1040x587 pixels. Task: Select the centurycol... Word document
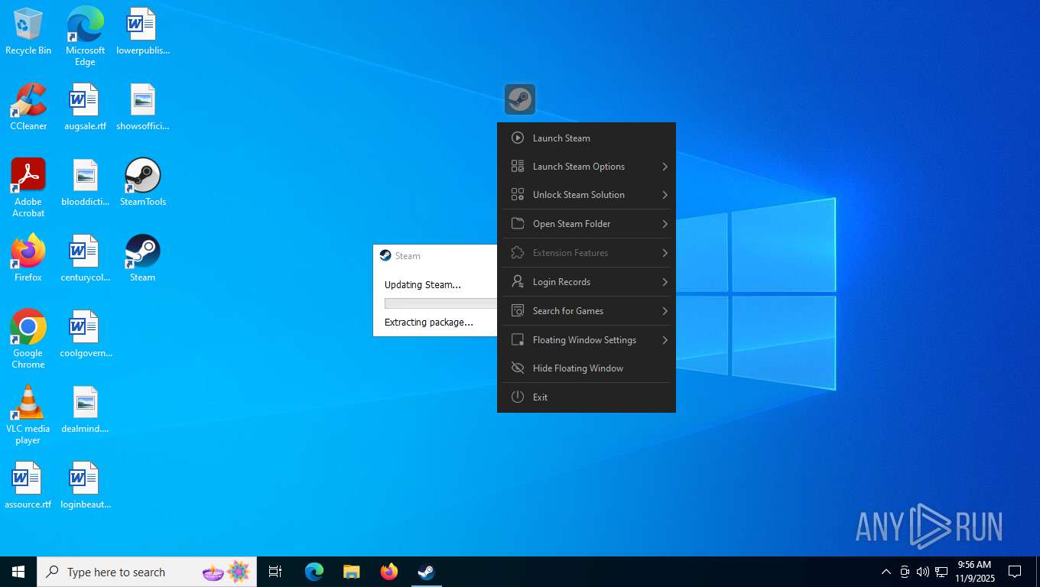86,258
